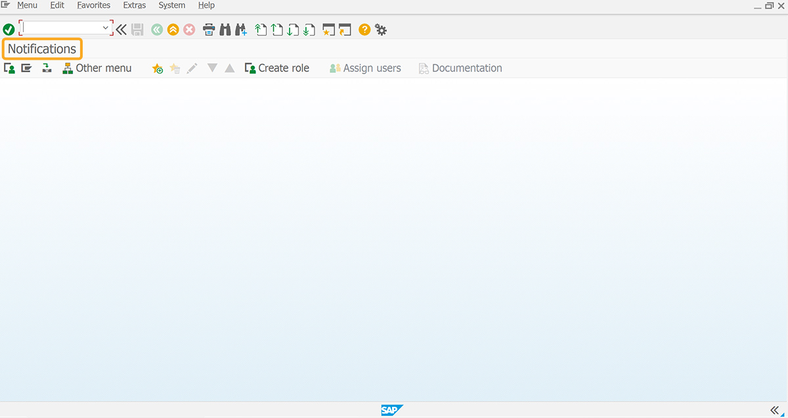
Task: Go to First Page icon
Action: (x=261, y=30)
